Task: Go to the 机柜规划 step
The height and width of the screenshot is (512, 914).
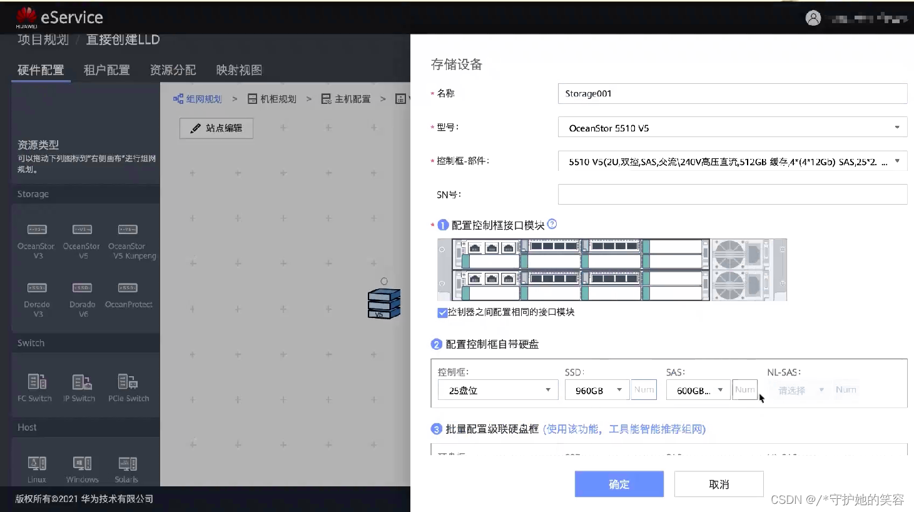Action: pyautogui.click(x=272, y=99)
